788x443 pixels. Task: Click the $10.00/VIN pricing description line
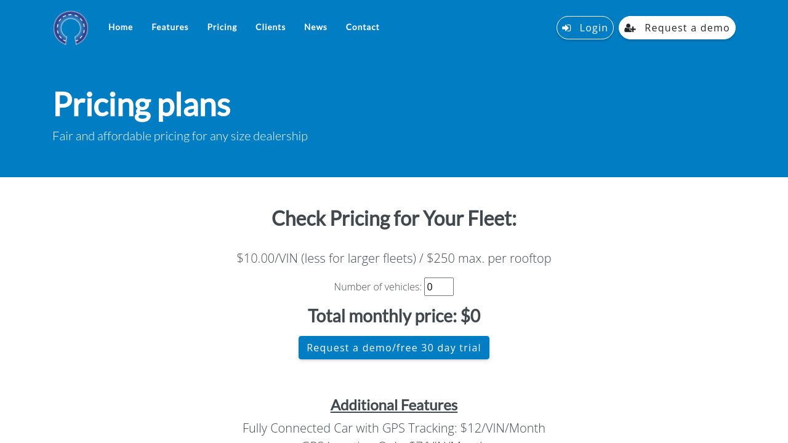tap(394, 258)
